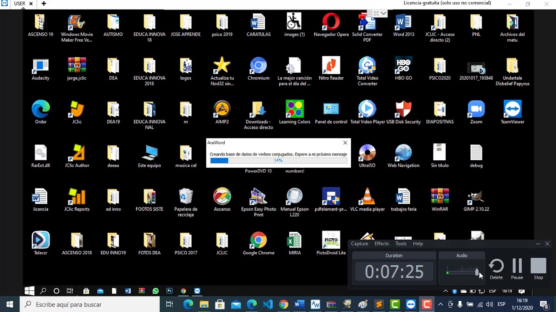Click the ESP language indicator in host tray
The height and width of the screenshot is (312, 556).
(x=501, y=304)
